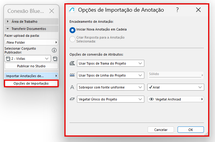The image size is (215, 142).
Task: Click the help question mark icon
Action: tap(177, 10)
